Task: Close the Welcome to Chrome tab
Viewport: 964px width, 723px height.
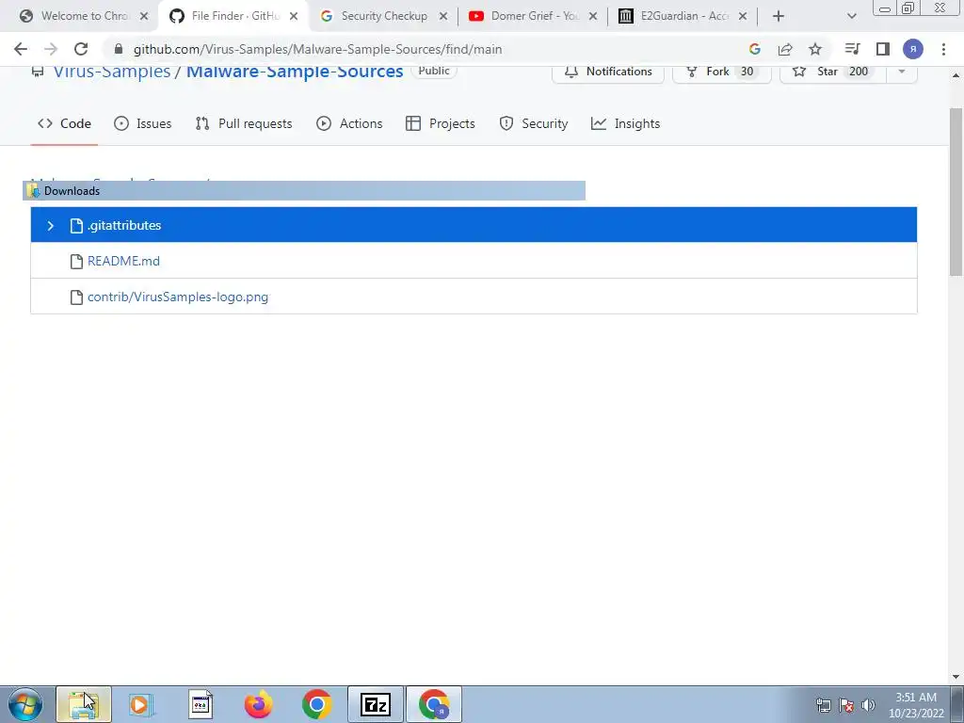Action: [x=144, y=16]
